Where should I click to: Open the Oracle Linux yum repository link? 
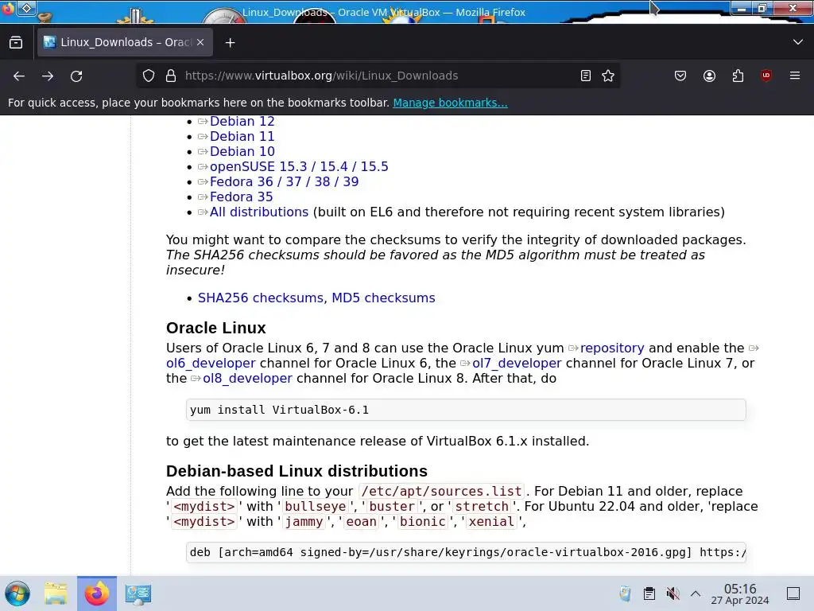(x=612, y=348)
